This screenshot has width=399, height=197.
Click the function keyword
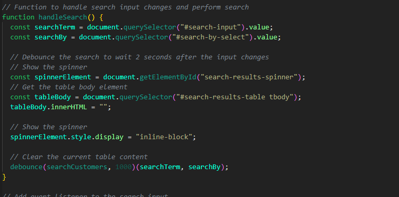[18, 17]
